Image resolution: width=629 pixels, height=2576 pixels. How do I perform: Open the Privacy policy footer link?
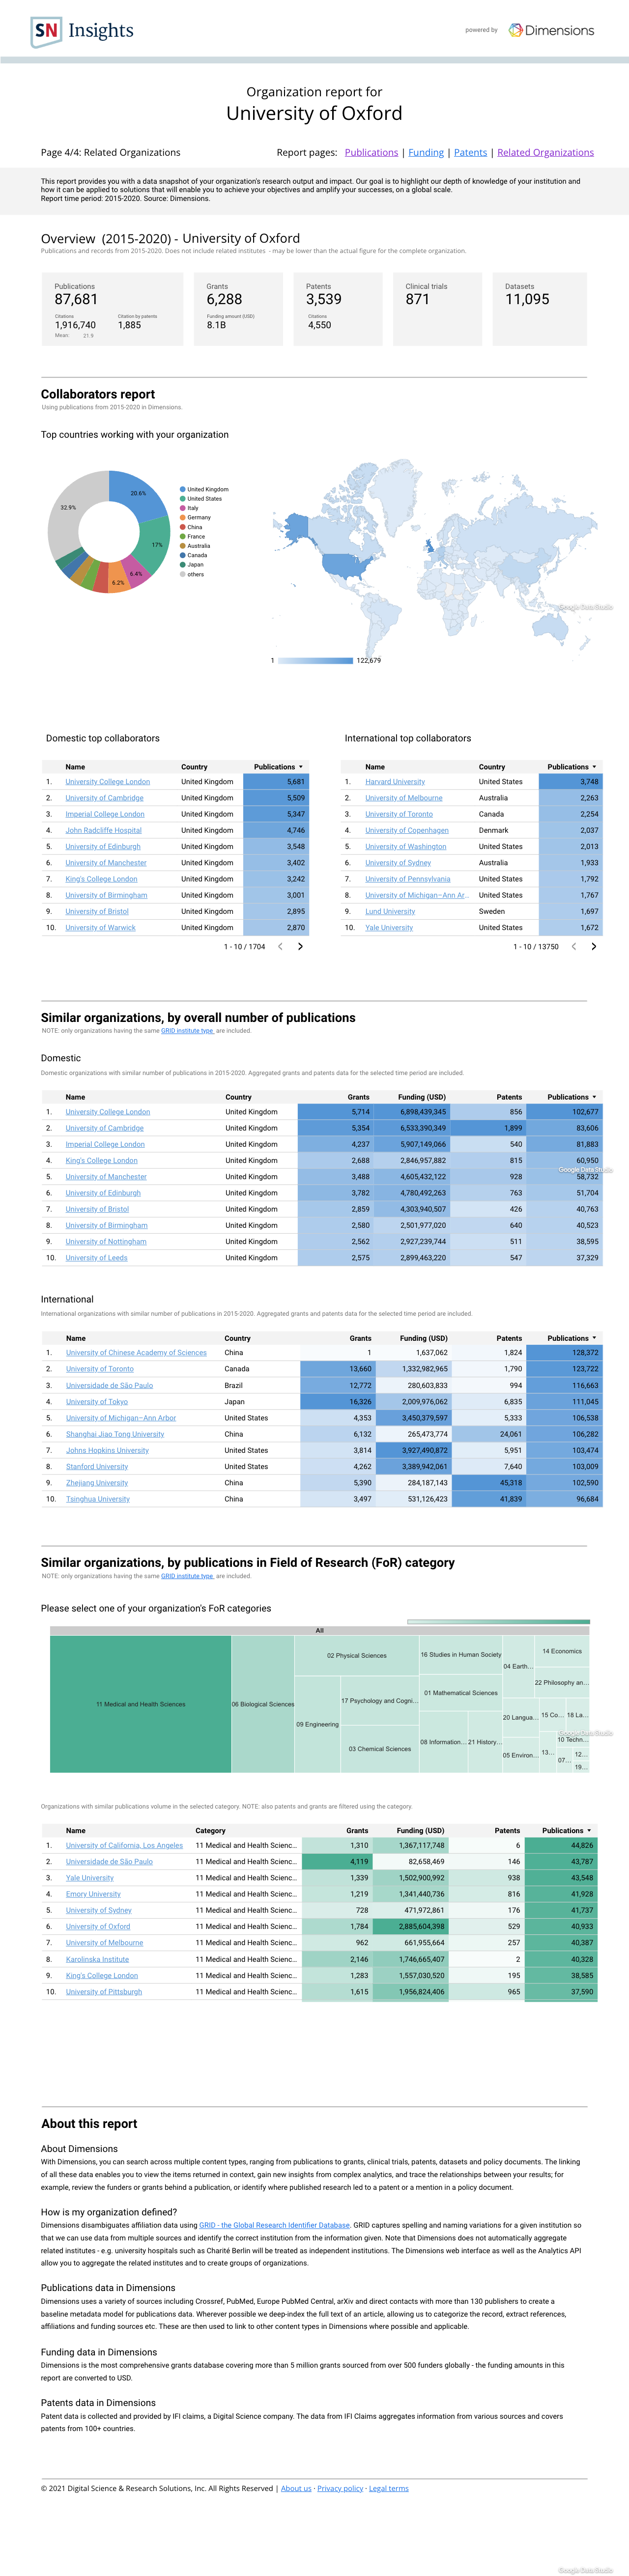[340, 2489]
